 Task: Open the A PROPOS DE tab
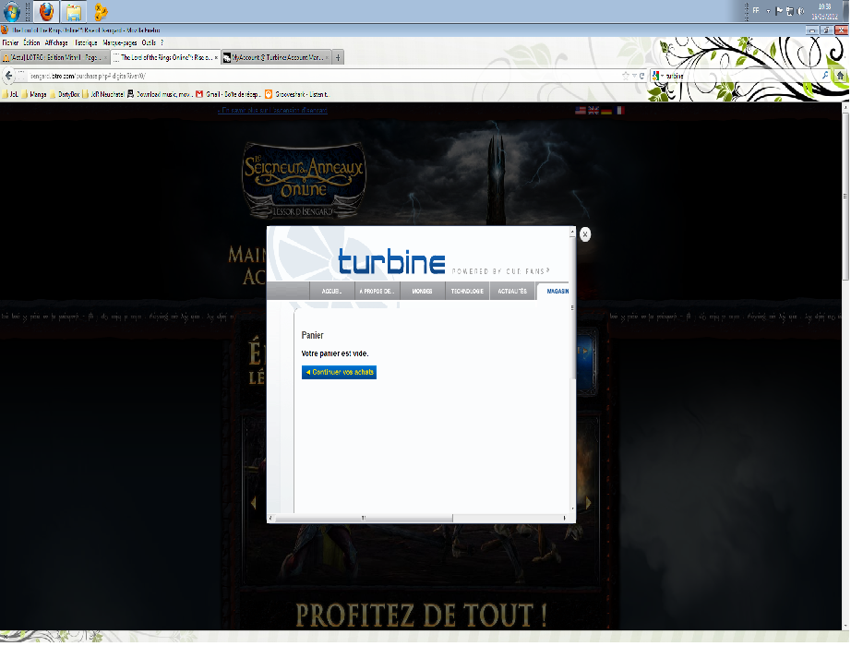[378, 291]
